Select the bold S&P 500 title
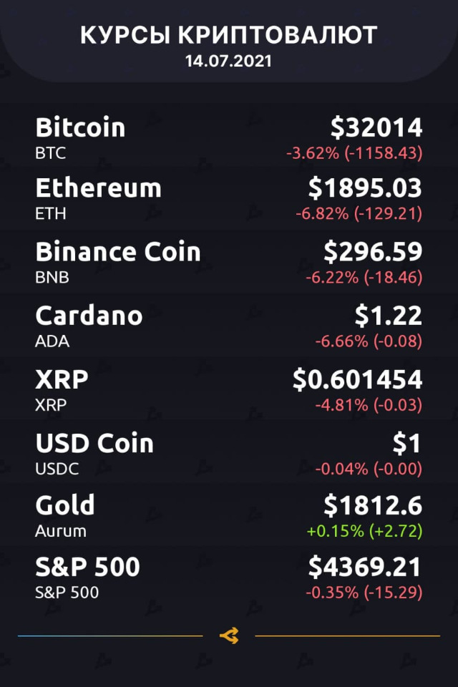 point(87,567)
